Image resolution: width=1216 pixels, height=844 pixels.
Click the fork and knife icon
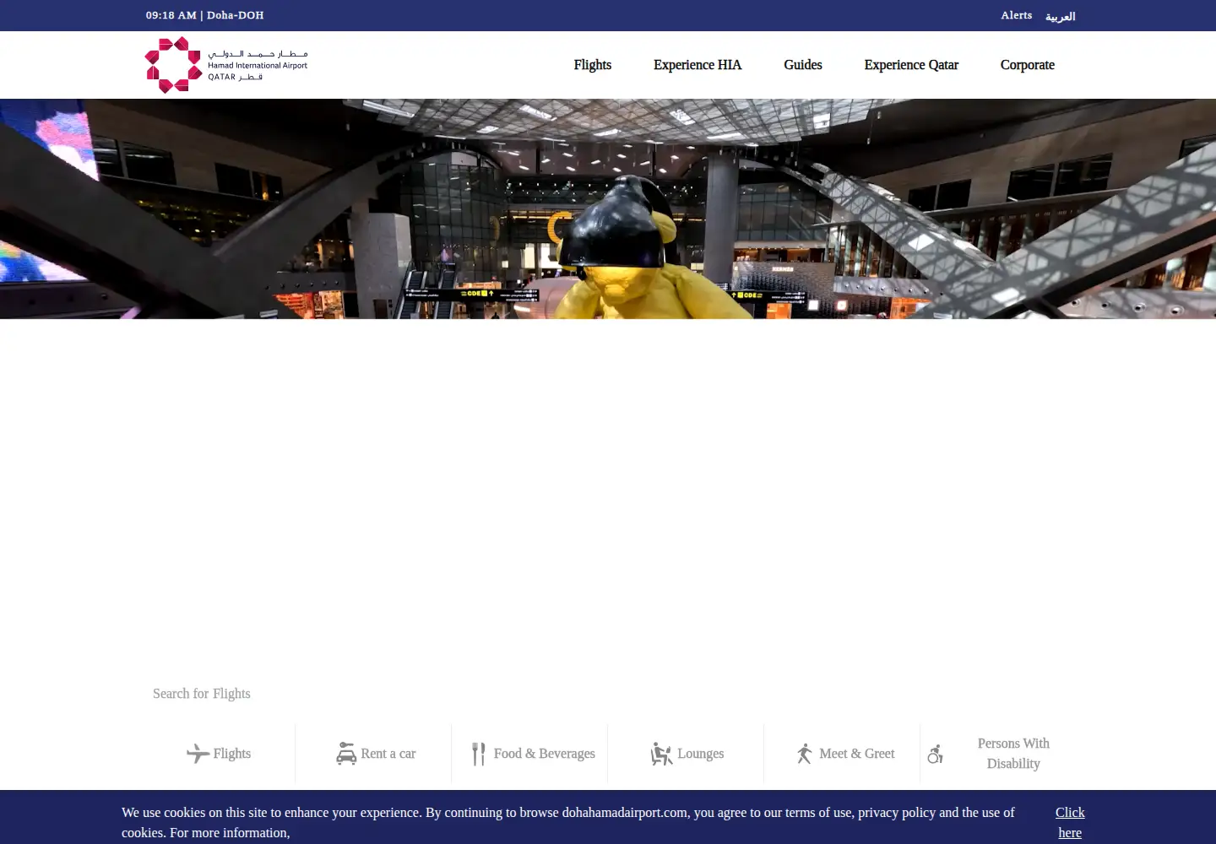(479, 754)
